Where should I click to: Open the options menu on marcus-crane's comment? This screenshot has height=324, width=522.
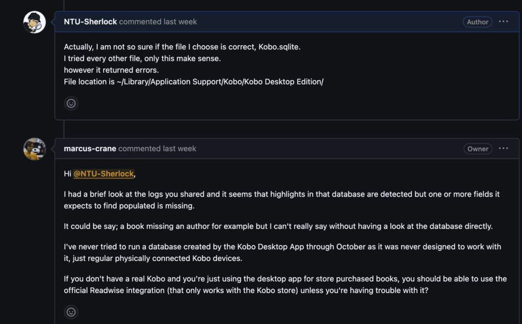pos(504,149)
